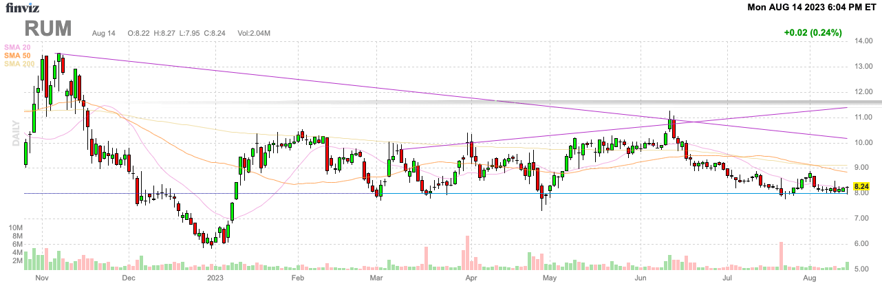Click the 13.00 price axis label
The width and height of the screenshot is (882, 290).
click(863, 67)
